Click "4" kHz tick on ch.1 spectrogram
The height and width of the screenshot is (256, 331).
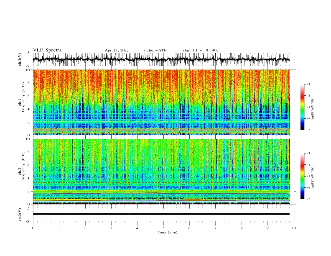(29, 109)
